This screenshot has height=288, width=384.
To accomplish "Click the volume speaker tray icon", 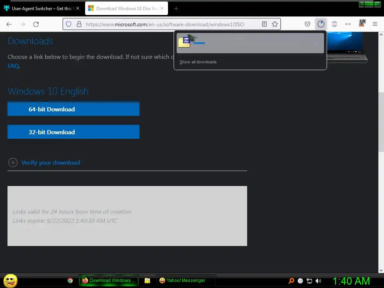I will [318, 281].
